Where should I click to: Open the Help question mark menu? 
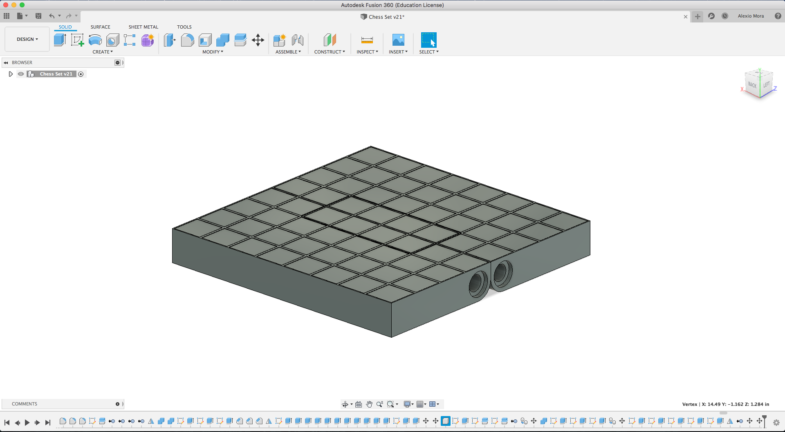click(x=778, y=16)
